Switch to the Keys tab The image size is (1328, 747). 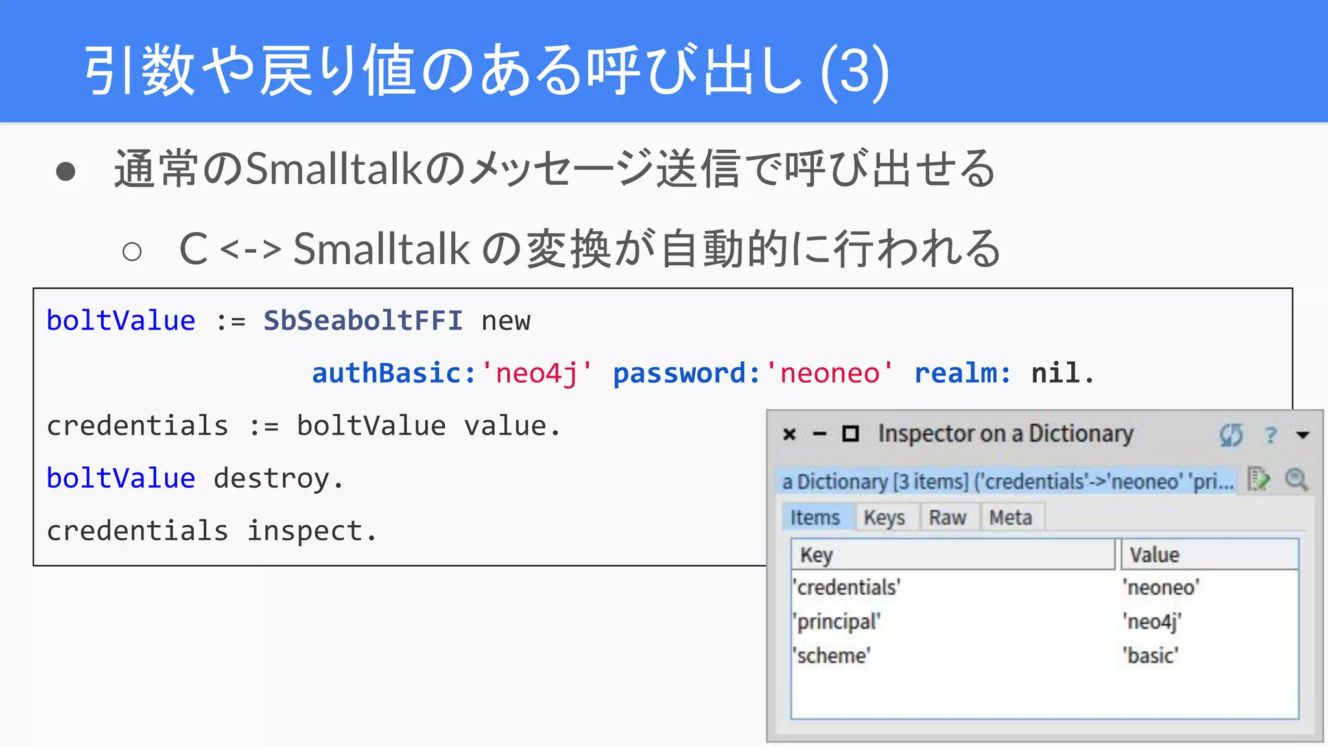coord(884,517)
